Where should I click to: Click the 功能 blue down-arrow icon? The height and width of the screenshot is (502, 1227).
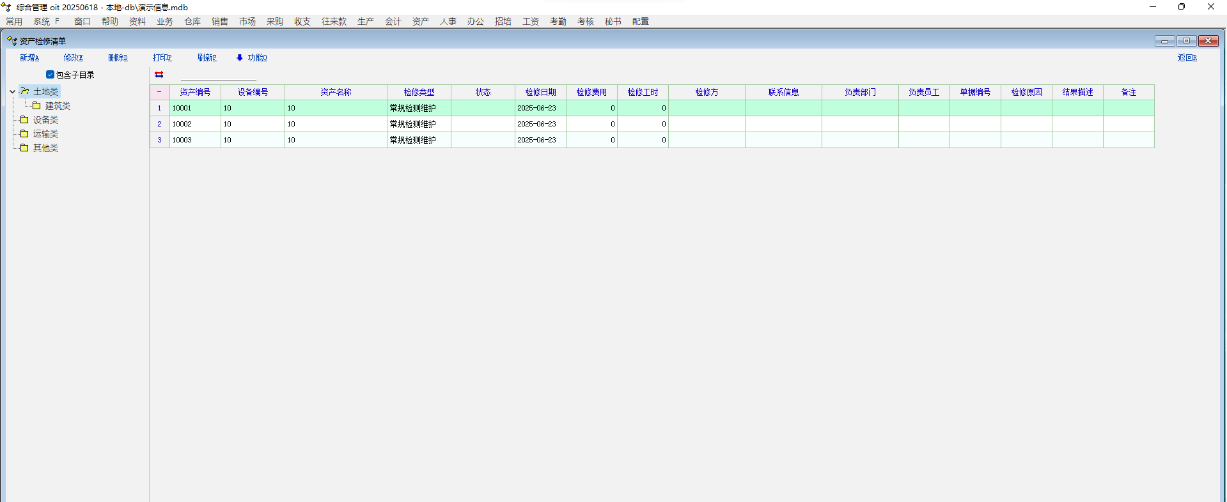point(240,57)
